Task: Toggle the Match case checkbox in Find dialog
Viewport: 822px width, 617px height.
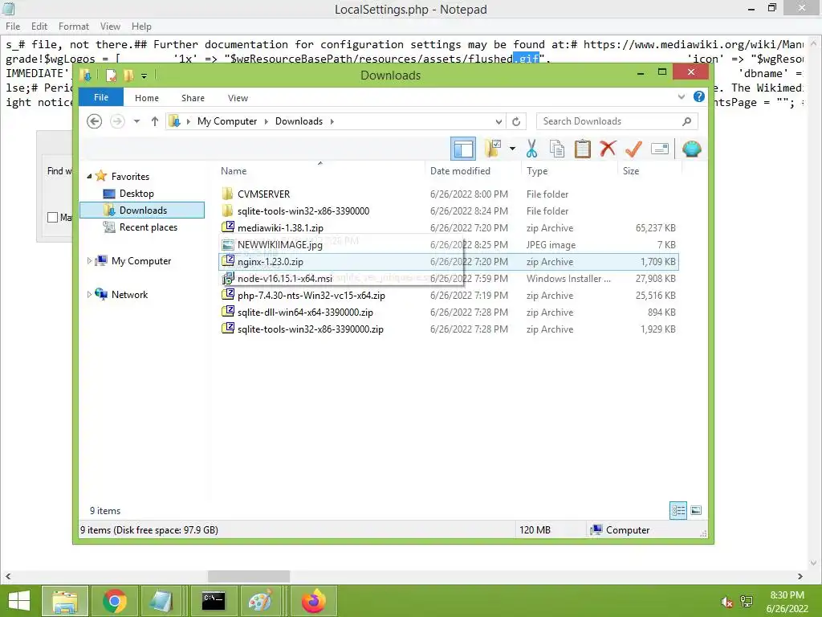Action: 52,217
